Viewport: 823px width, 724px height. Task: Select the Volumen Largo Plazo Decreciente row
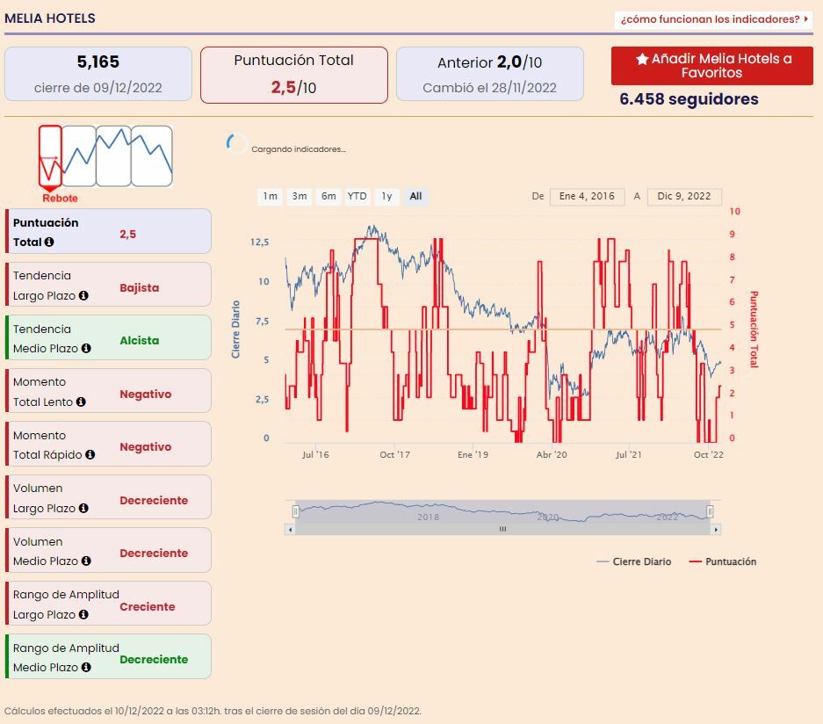tap(108, 497)
